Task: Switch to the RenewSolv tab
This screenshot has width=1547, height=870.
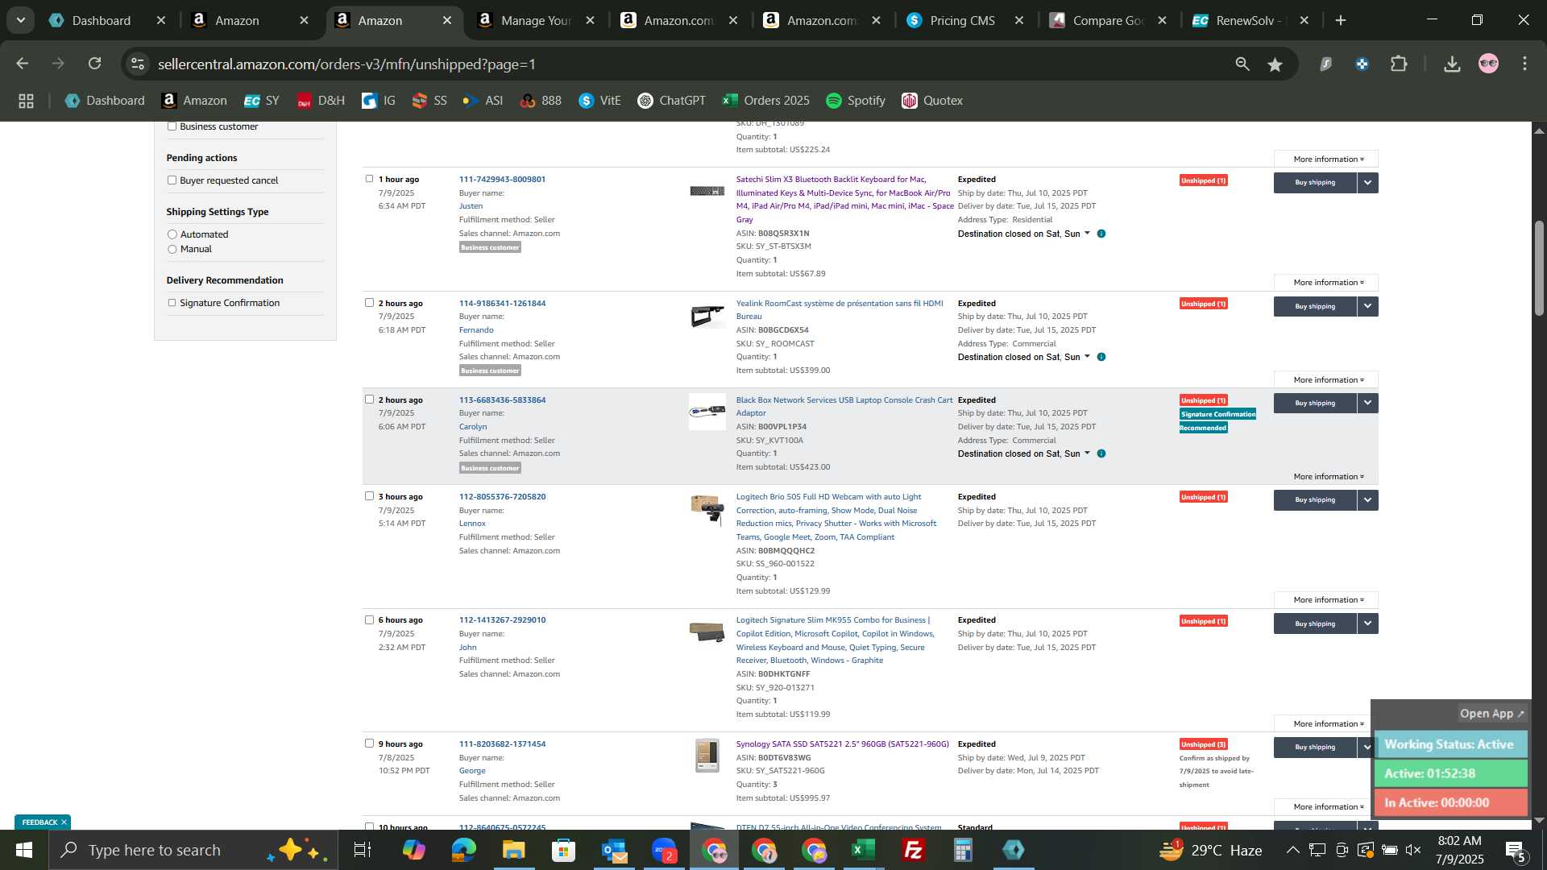Action: [x=1249, y=20]
